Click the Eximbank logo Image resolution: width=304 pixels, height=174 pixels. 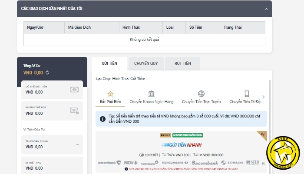(x=232, y=163)
